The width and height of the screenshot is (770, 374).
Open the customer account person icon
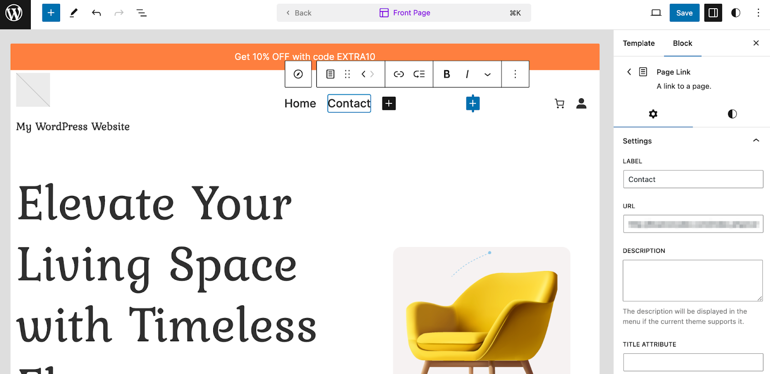(581, 103)
